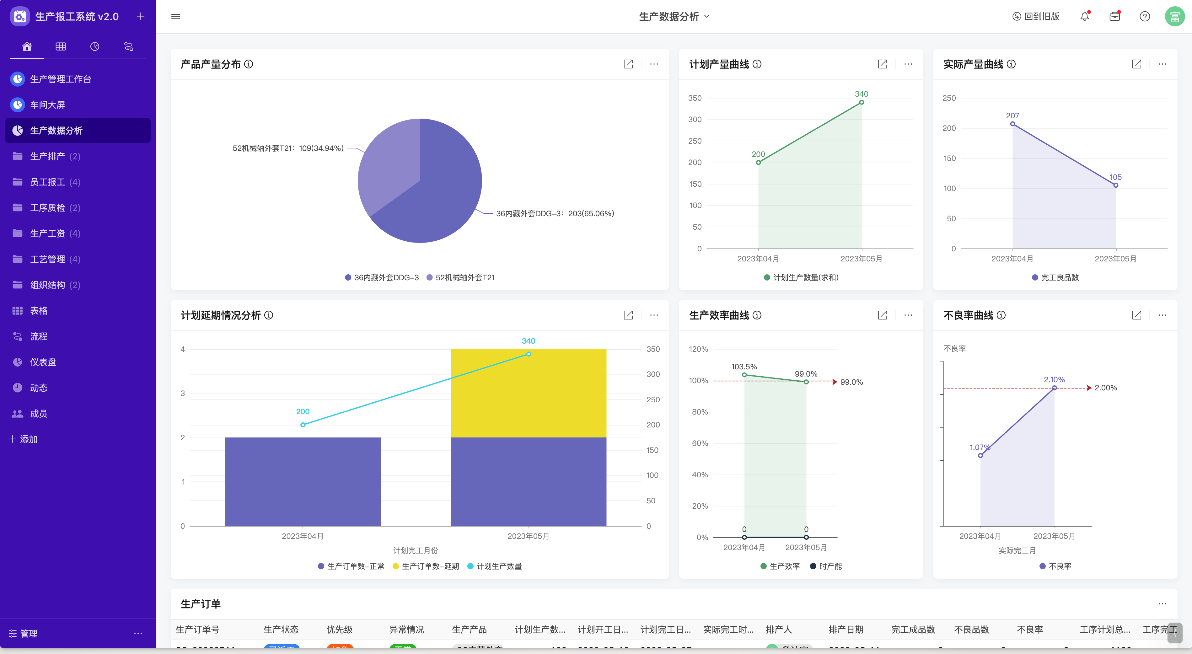Open 表格 in sidebar
The height and width of the screenshot is (654, 1192).
coord(78,311)
